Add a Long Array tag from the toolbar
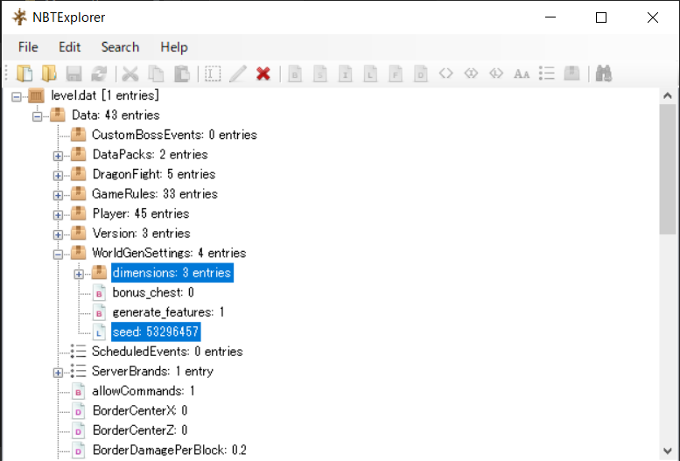Image resolution: width=680 pixels, height=461 pixels. point(496,73)
